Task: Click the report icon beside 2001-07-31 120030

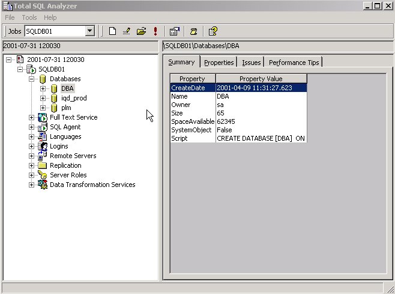Action: click(20, 60)
